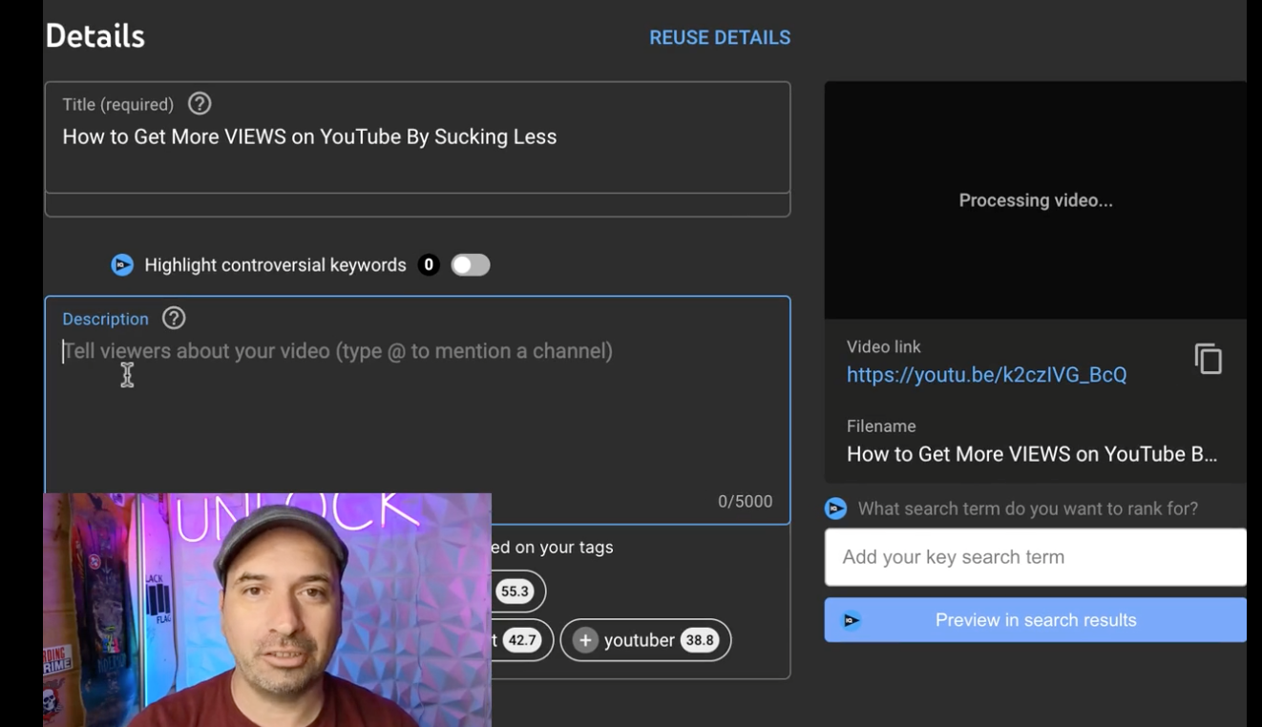Copy video link with copy icon
This screenshot has width=1262, height=727.
click(x=1208, y=359)
